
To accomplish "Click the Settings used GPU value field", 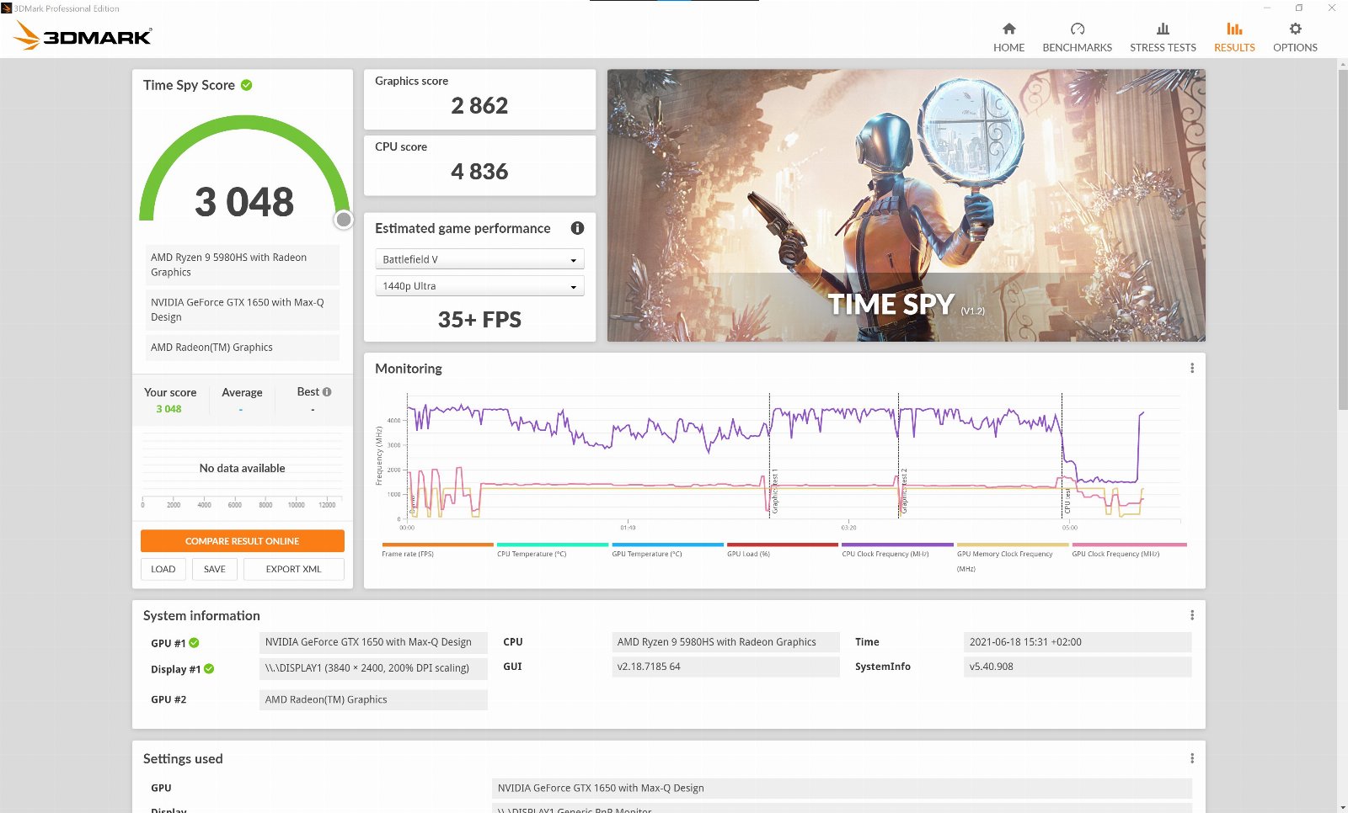I will point(842,789).
